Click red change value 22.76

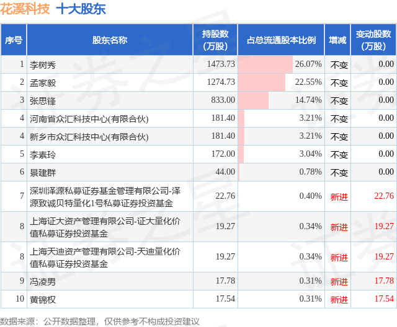click(x=384, y=196)
